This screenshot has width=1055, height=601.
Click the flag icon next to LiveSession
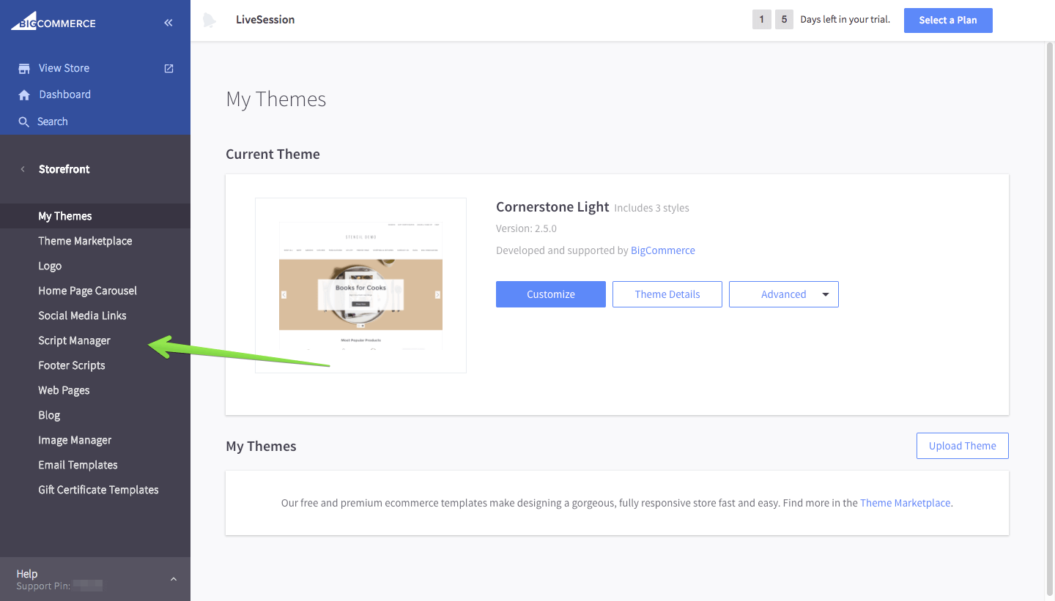coord(210,20)
